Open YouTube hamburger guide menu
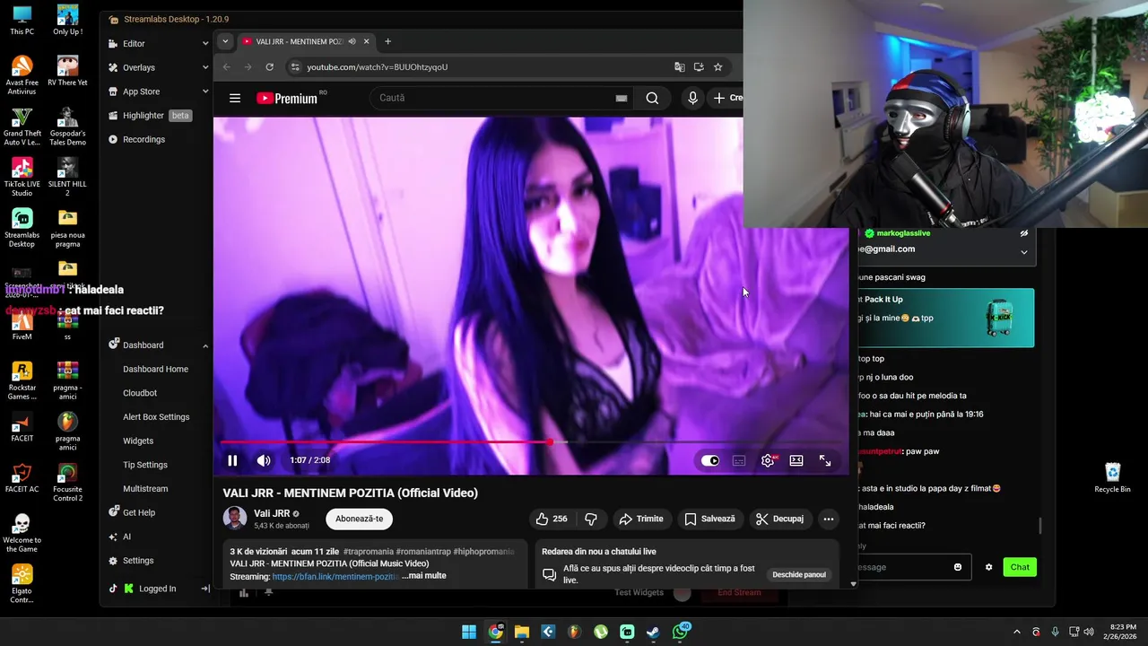 pos(235,98)
